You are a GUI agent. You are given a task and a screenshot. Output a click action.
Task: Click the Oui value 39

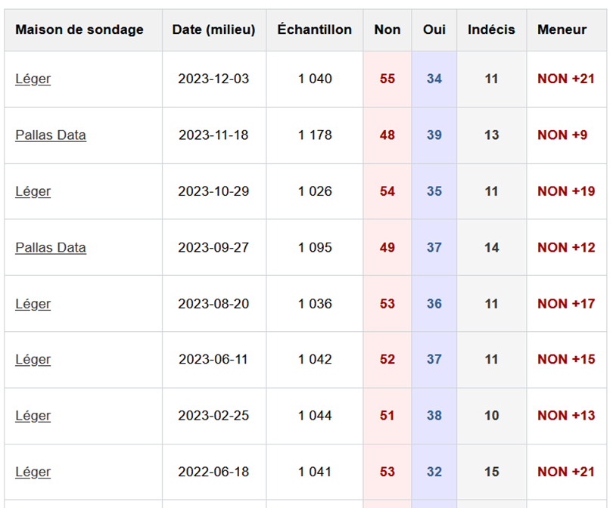[434, 135]
